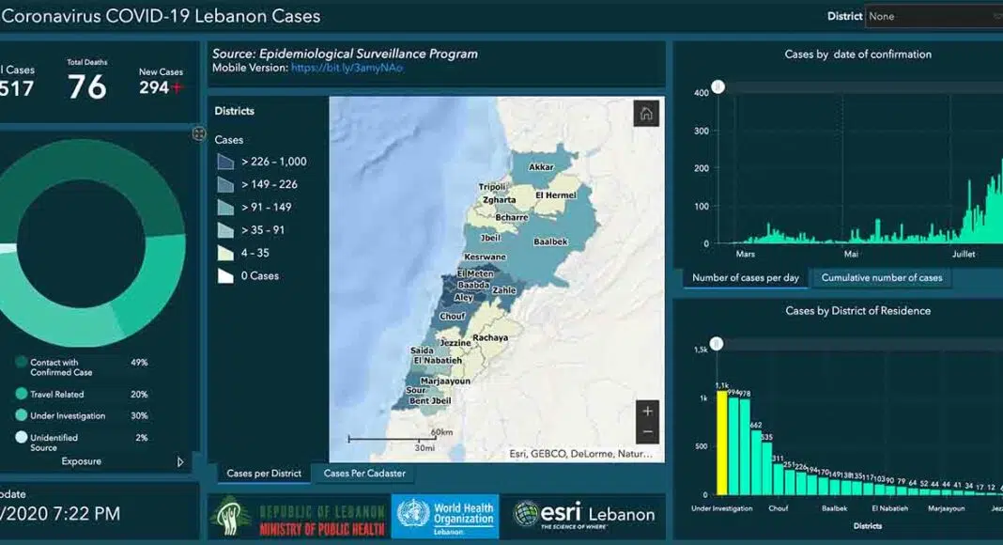Click the yellow Under Investigation bar
Viewport: 1003px width, 545px height.
722,442
